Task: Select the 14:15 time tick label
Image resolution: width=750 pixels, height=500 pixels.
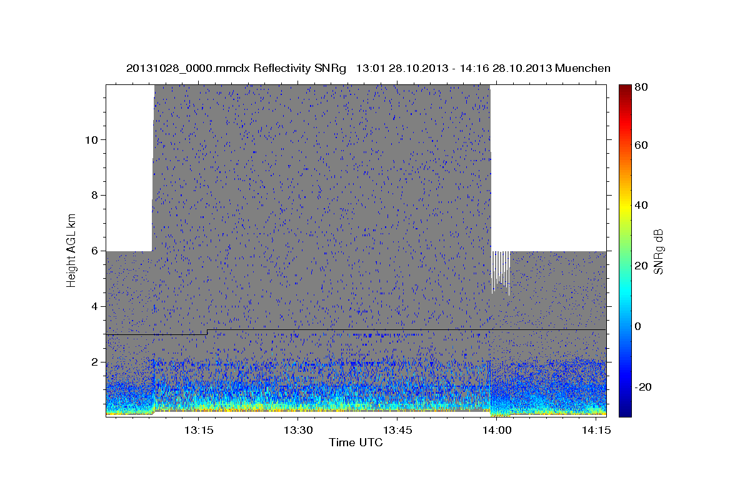Action: click(x=596, y=430)
